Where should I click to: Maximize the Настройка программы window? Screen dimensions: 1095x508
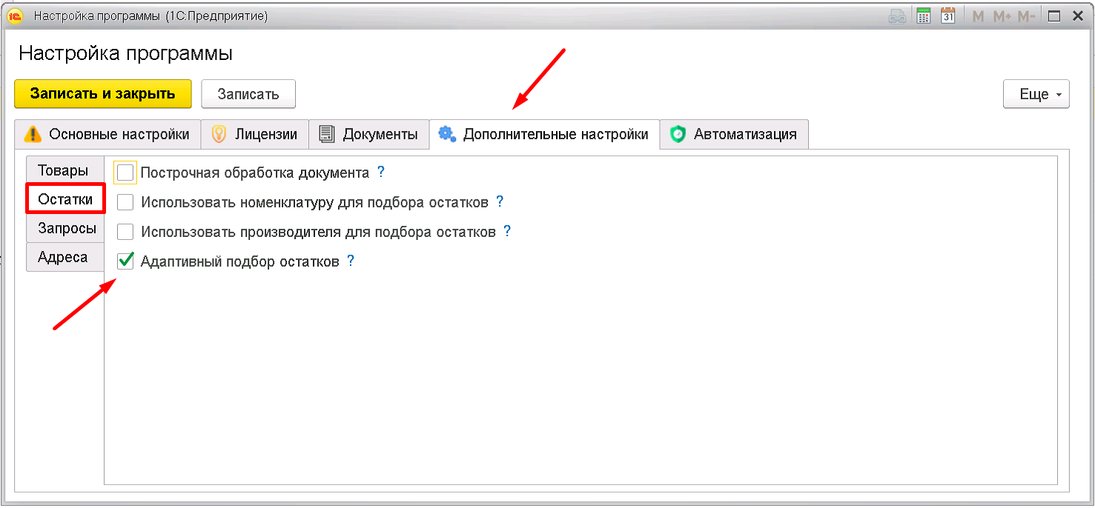coord(1054,16)
